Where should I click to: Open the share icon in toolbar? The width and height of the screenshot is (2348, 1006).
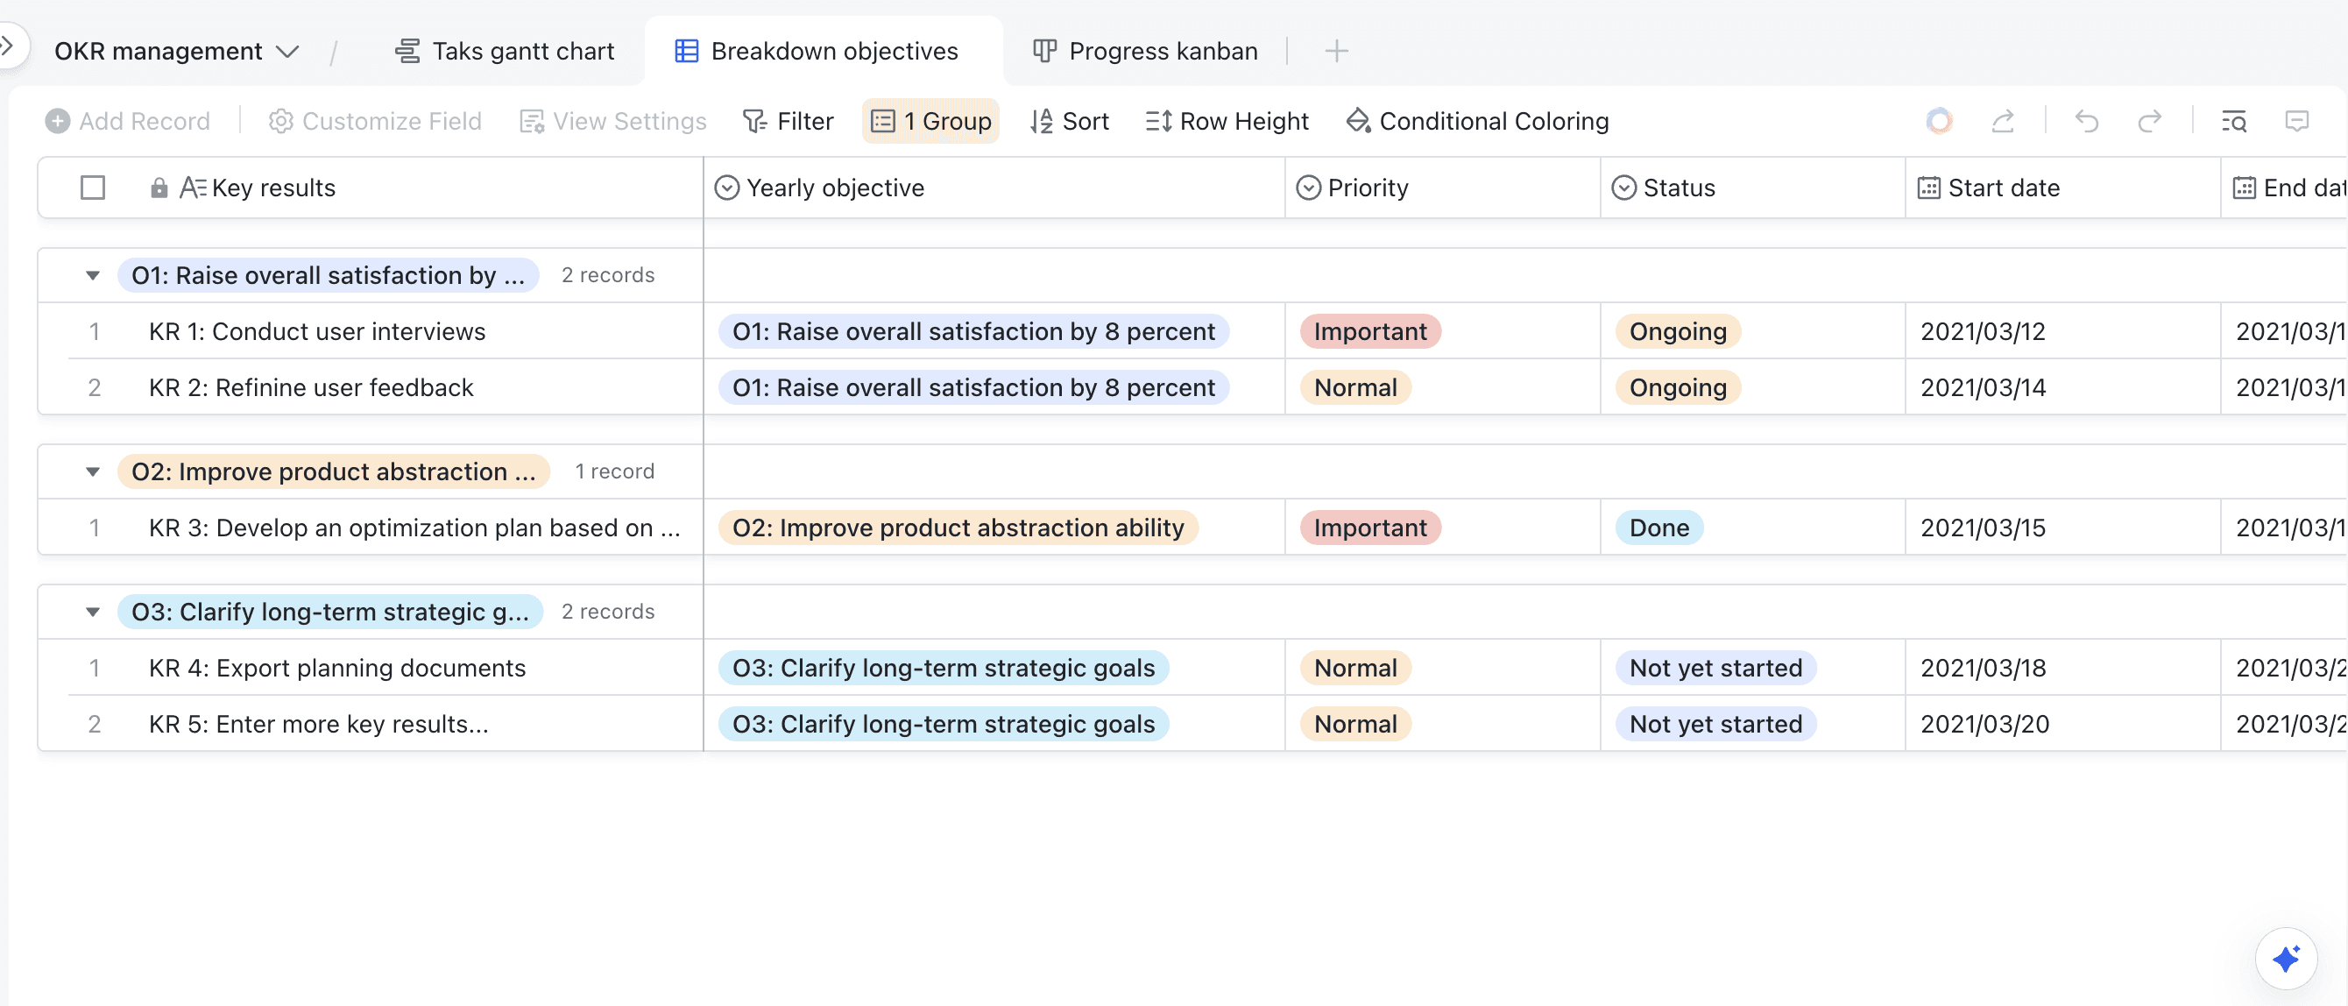tap(2003, 121)
